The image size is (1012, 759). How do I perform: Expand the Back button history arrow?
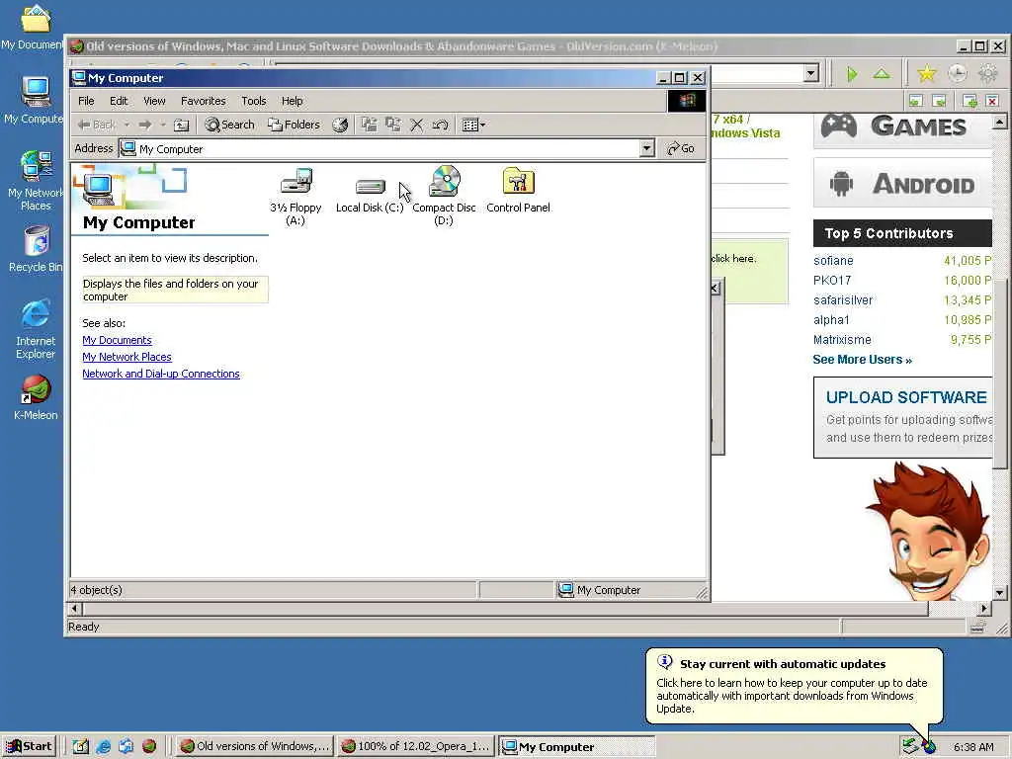point(126,125)
